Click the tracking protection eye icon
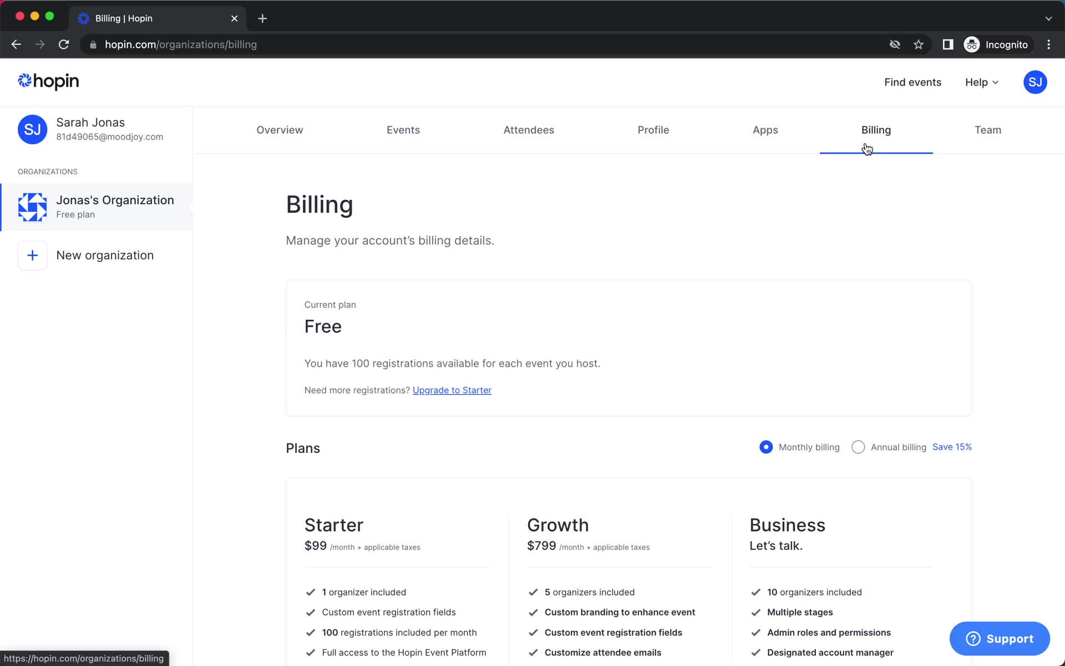The width and height of the screenshot is (1065, 666). pyautogui.click(x=895, y=44)
